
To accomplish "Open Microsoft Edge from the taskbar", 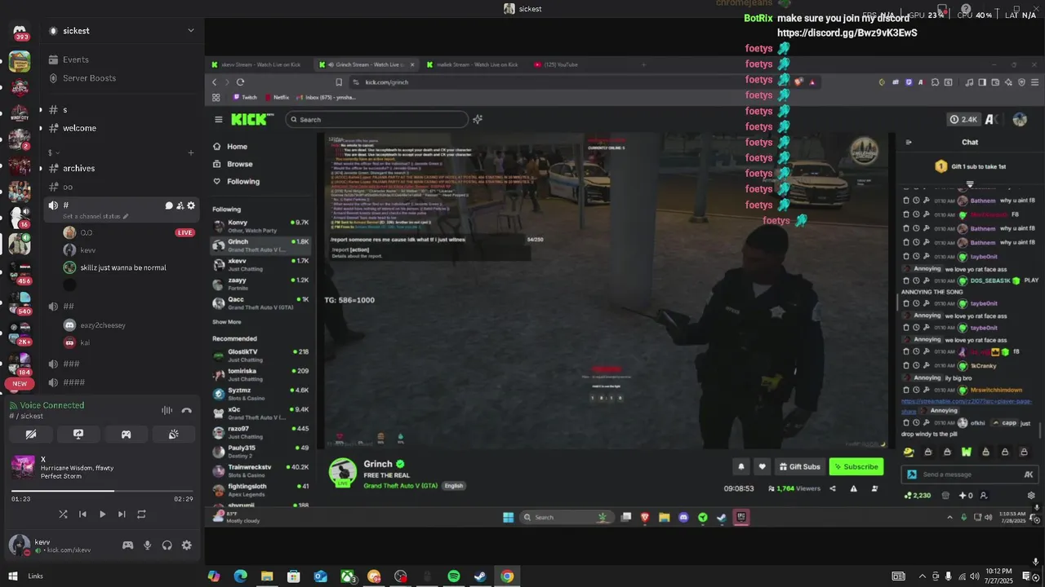I will coord(240,576).
